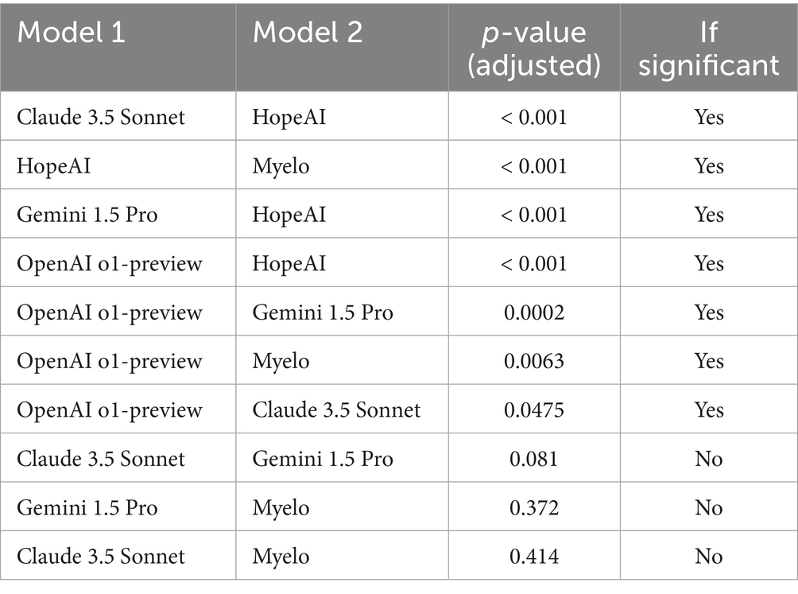Select the 0.081 p-value cell
Viewport: 798px width, 594px height.
click(534, 459)
